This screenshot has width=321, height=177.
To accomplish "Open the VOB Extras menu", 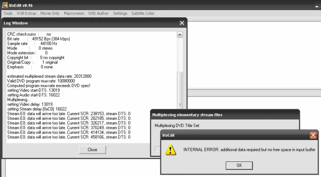I will [26, 13].
